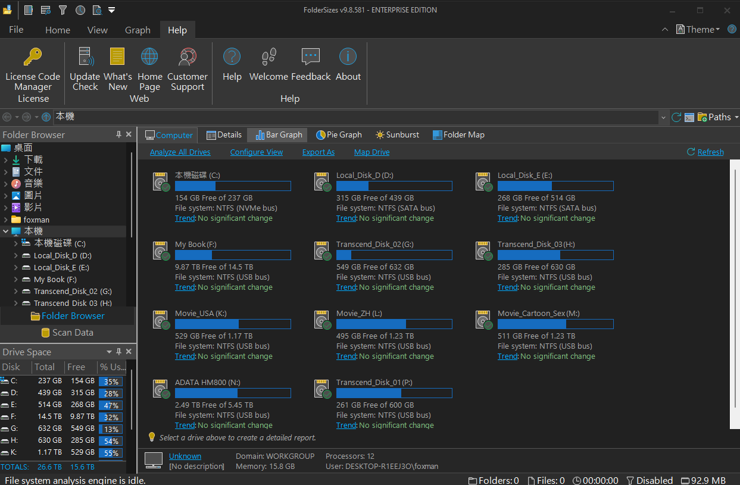Click the My Book (F:) drive icon

tap(161, 251)
